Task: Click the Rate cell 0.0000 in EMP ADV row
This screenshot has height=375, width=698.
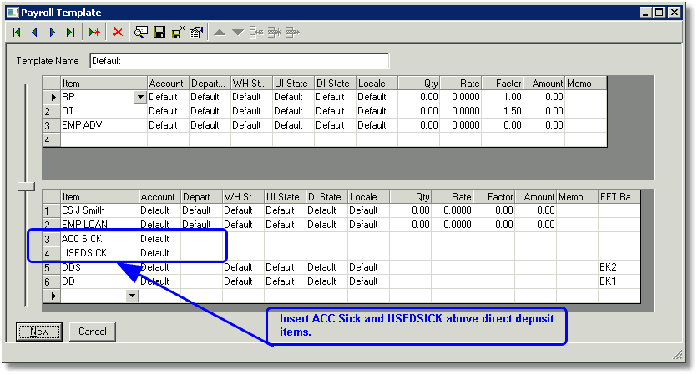Action: 460,125
